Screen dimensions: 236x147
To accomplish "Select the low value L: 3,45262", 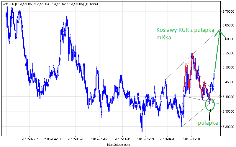I will (58, 4).
